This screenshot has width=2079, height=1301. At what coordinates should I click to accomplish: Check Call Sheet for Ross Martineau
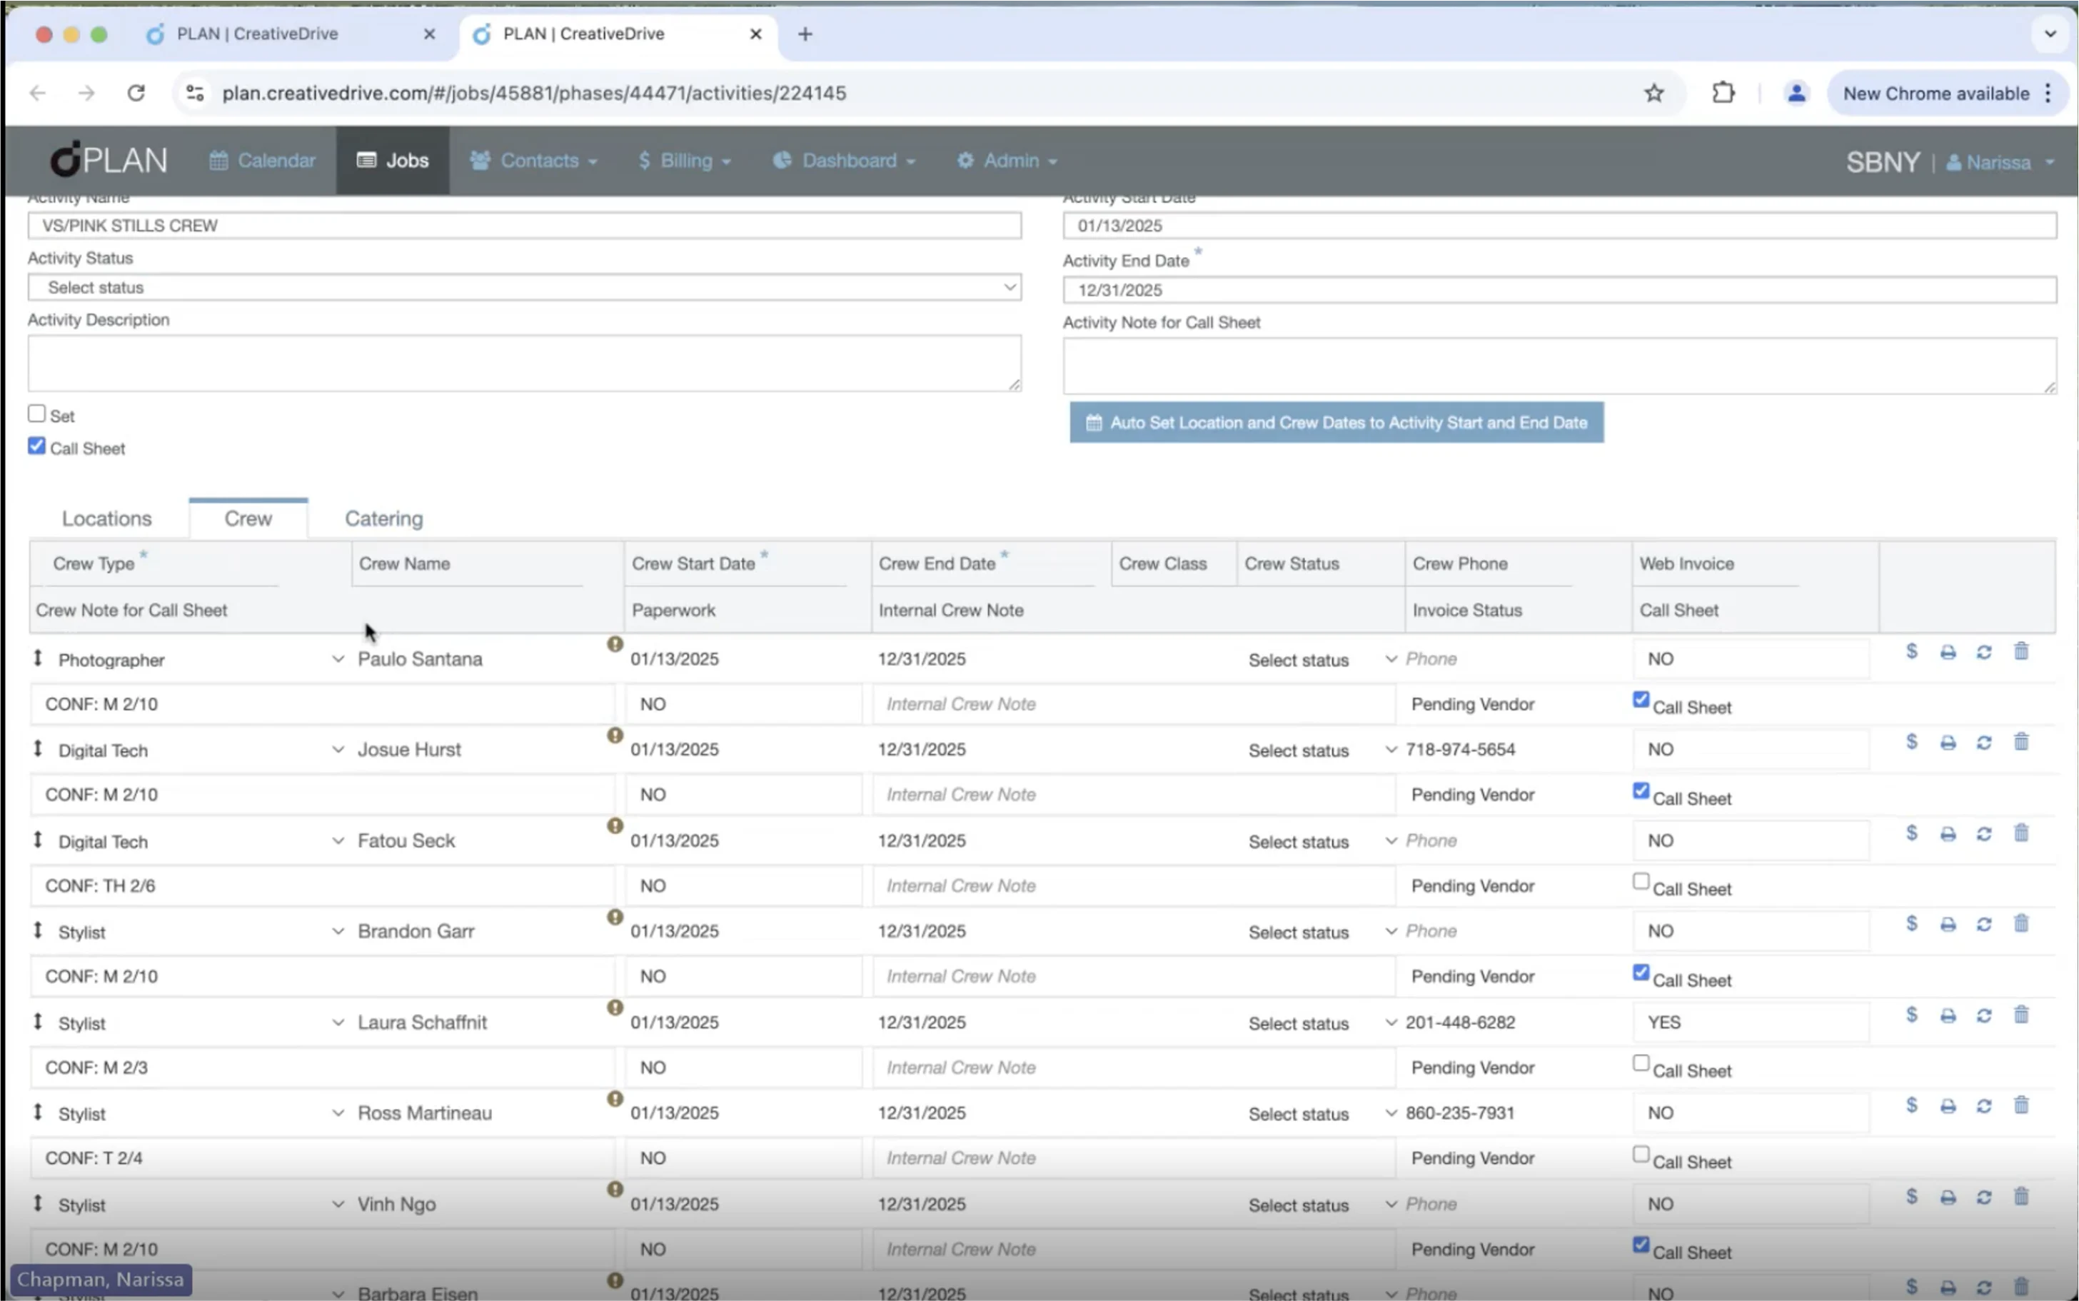(x=1641, y=1154)
